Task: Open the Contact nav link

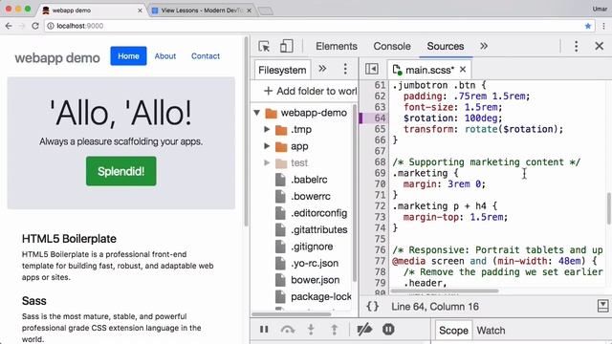Action: pos(206,55)
